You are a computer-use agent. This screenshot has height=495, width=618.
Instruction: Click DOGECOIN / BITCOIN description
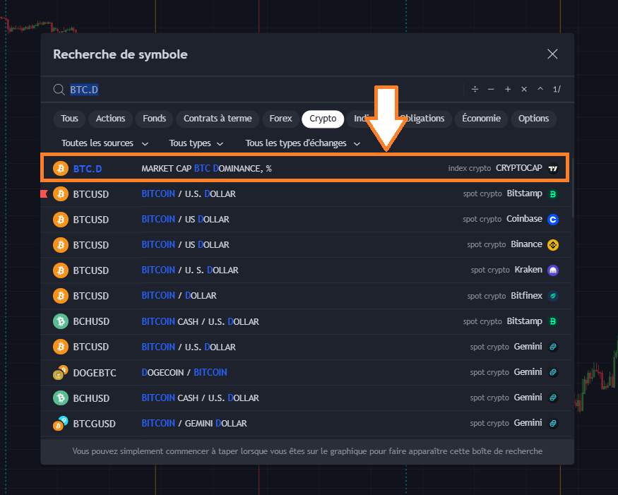pos(184,372)
